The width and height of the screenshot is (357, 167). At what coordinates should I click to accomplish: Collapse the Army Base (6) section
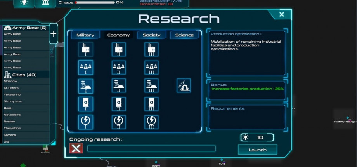pos(26,28)
